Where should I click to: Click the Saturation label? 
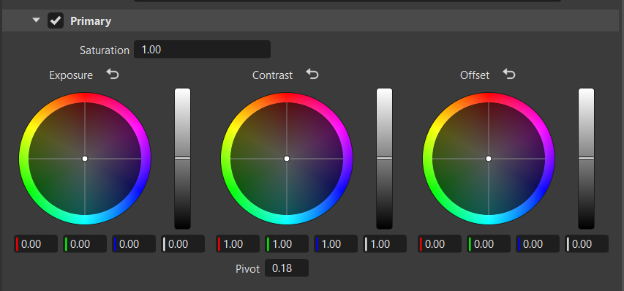tap(105, 50)
